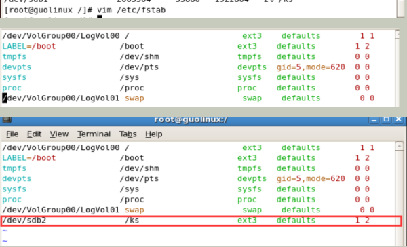Click the terminal window menu icon in title bar
Viewport: 407px width, 247px height.
(x=7, y=119)
